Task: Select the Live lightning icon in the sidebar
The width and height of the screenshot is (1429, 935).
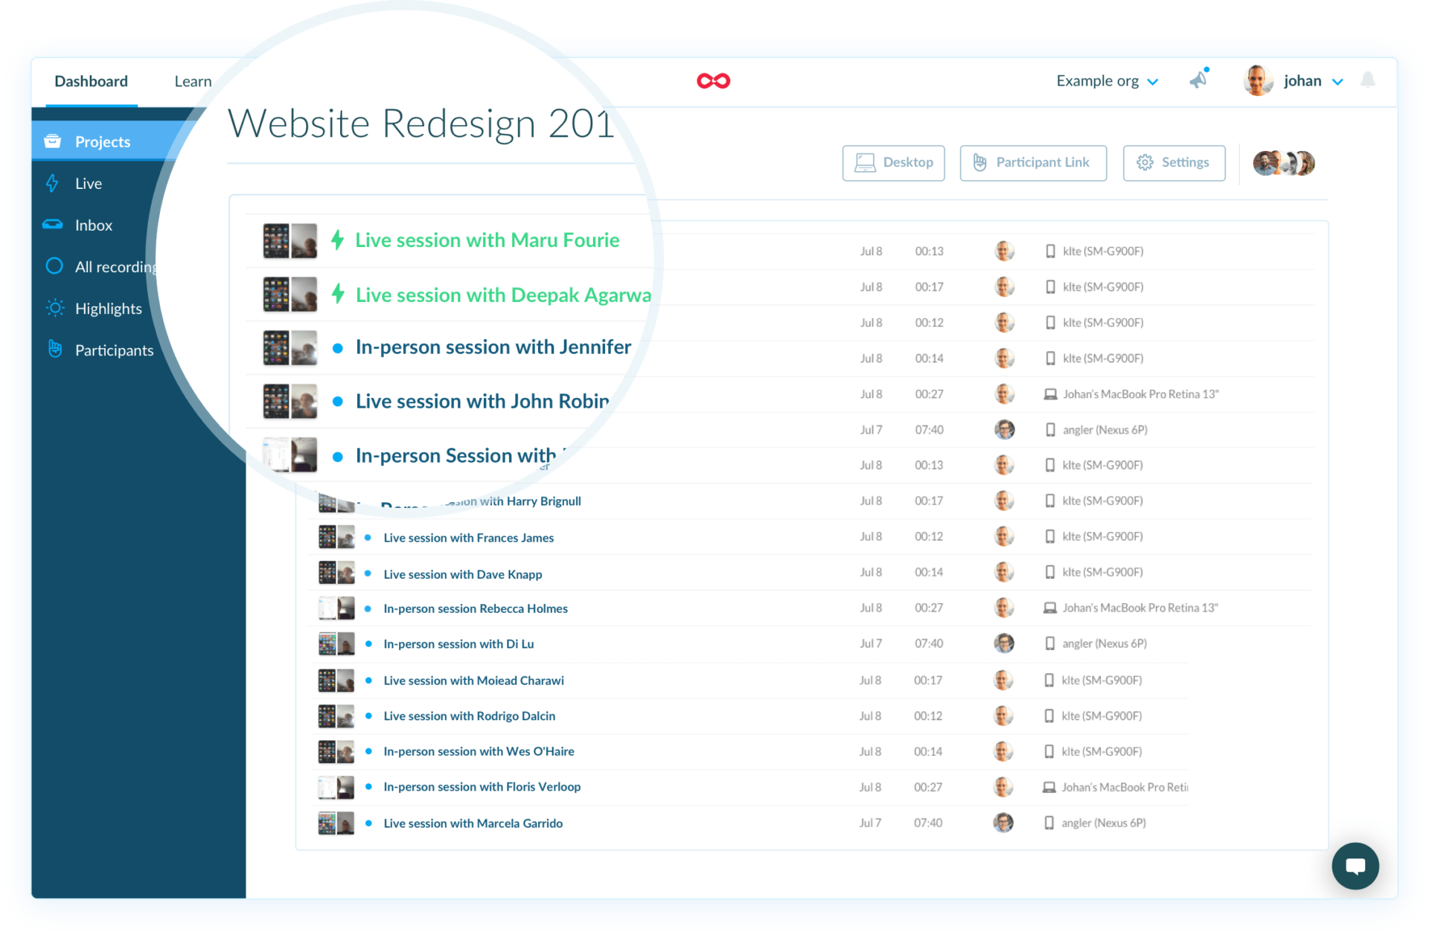Action: click(53, 183)
